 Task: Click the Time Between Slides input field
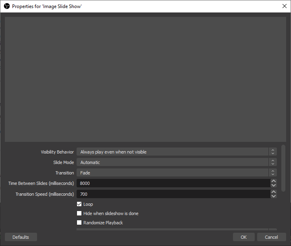click(173, 183)
